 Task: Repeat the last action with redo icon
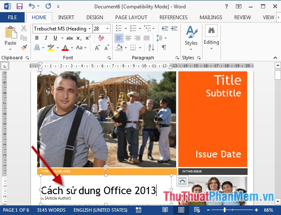[48, 6]
